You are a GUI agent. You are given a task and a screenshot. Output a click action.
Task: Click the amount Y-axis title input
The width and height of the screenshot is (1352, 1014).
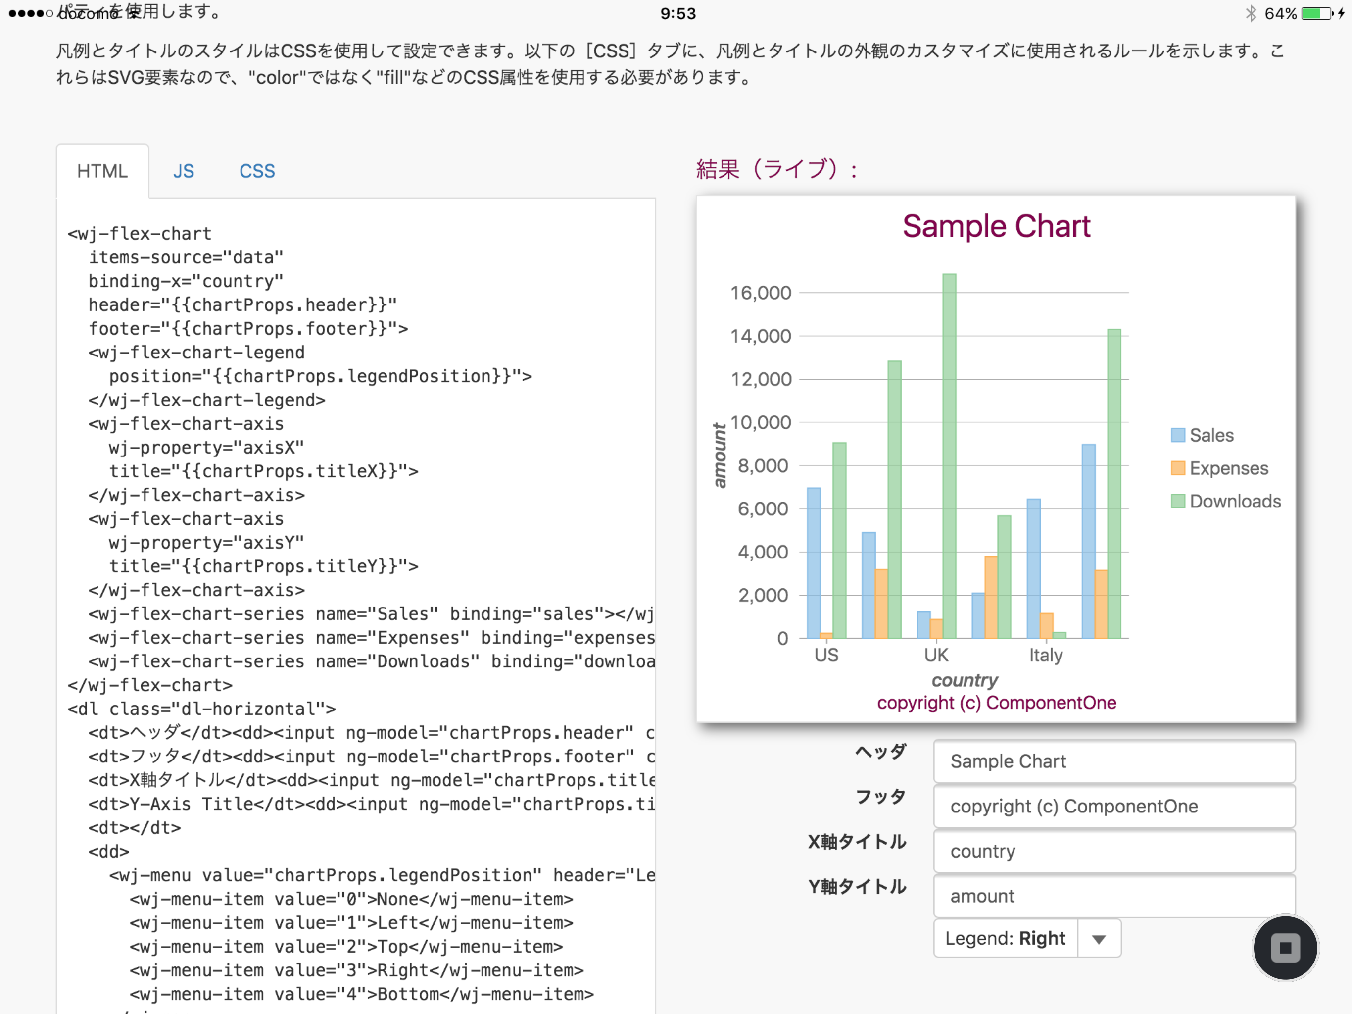[x=1113, y=896]
